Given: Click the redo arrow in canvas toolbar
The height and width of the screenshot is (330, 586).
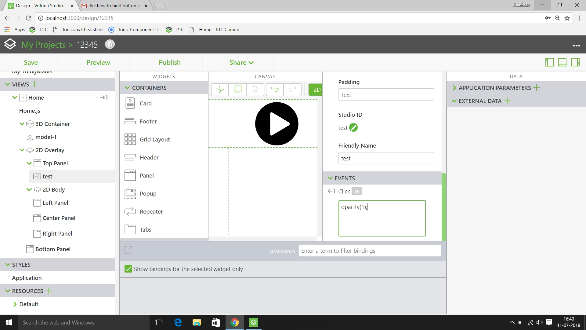Looking at the screenshot, I should (x=292, y=90).
